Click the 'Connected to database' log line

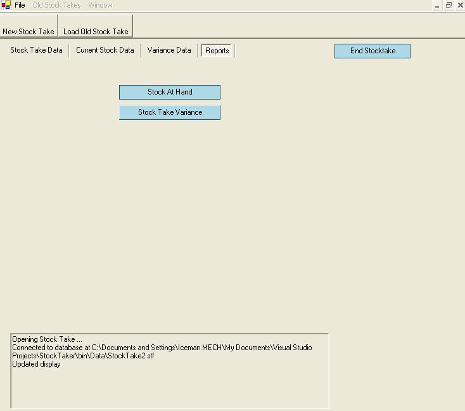pos(162,348)
